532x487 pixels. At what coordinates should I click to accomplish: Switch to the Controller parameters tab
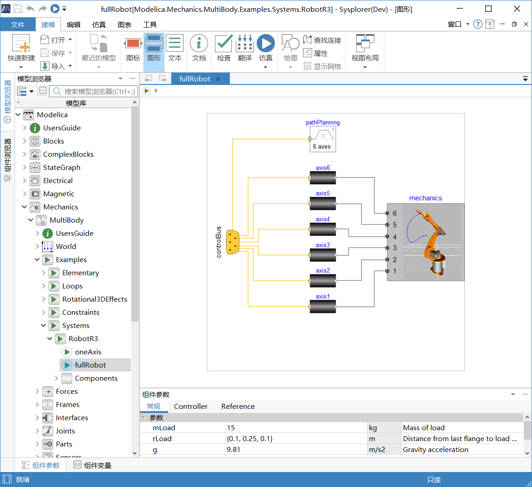(x=190, y=407)
